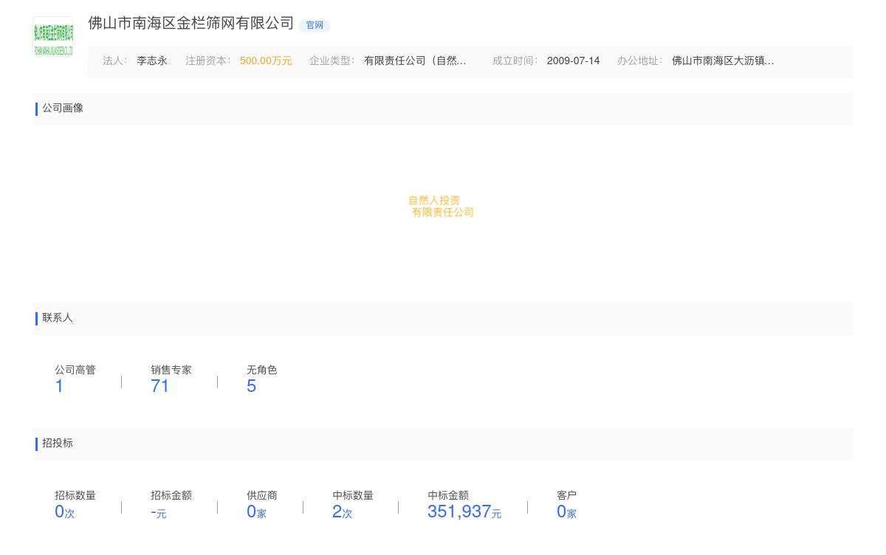Select legal representative 李志永

coord(152,61)
